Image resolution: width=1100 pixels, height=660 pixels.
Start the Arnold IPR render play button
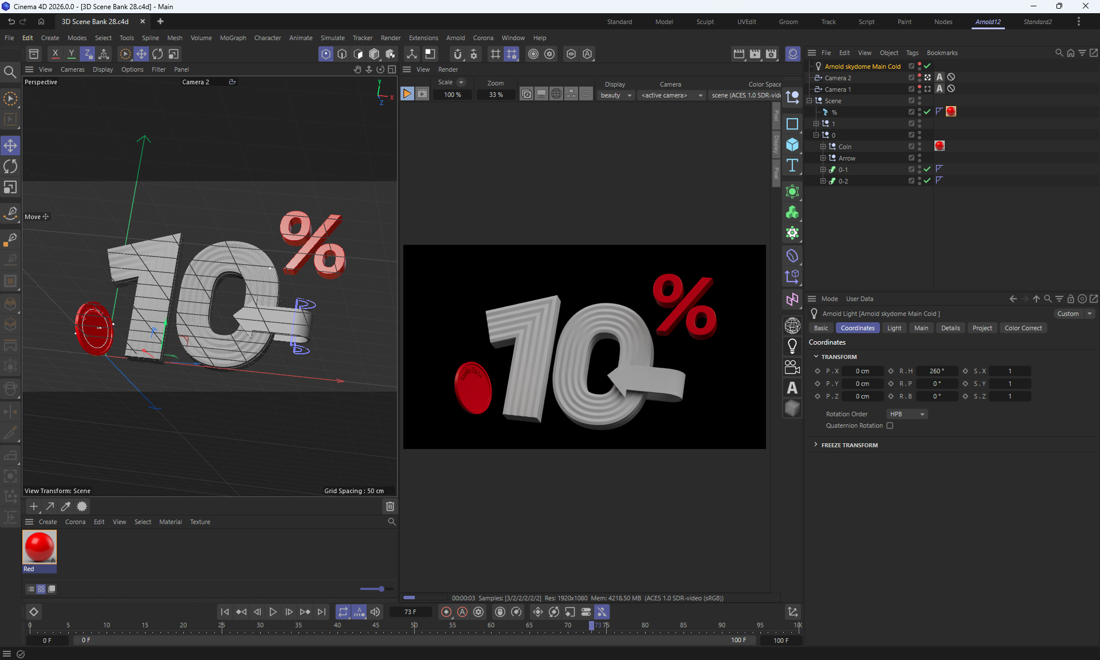tap(407, 94)
